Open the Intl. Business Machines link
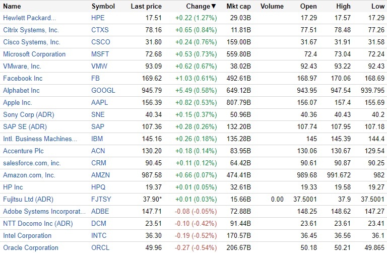Image resolution: width=387 pixels, height=253 pixels. [x=40, y=139]
